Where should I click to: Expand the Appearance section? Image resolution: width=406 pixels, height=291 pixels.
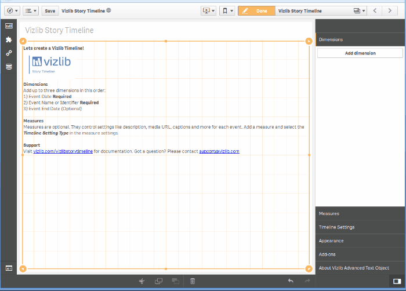pyautogui.click(x=360, y=241)
